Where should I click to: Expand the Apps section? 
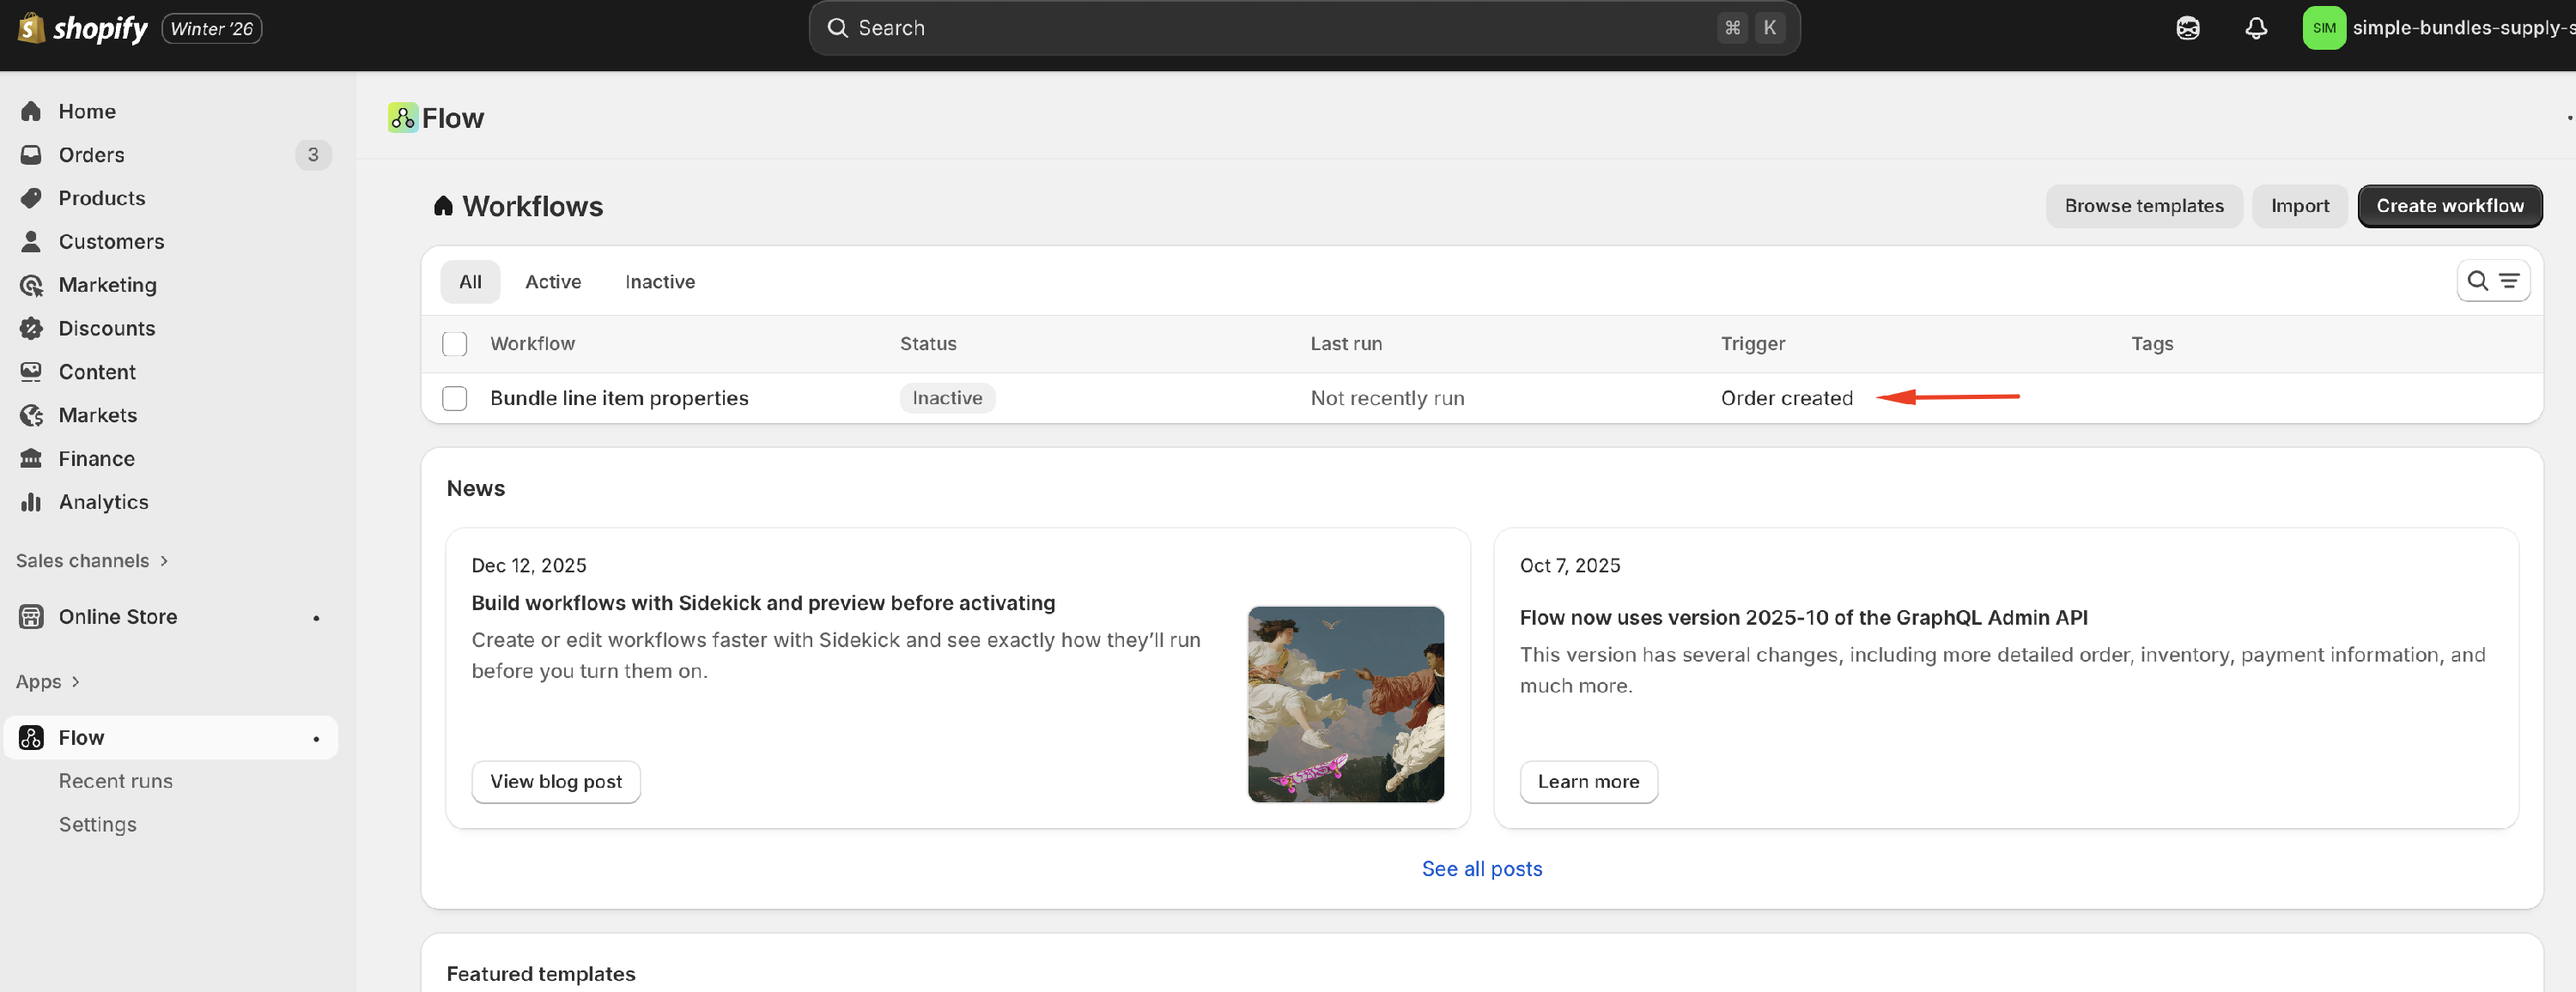coord(47,681)
